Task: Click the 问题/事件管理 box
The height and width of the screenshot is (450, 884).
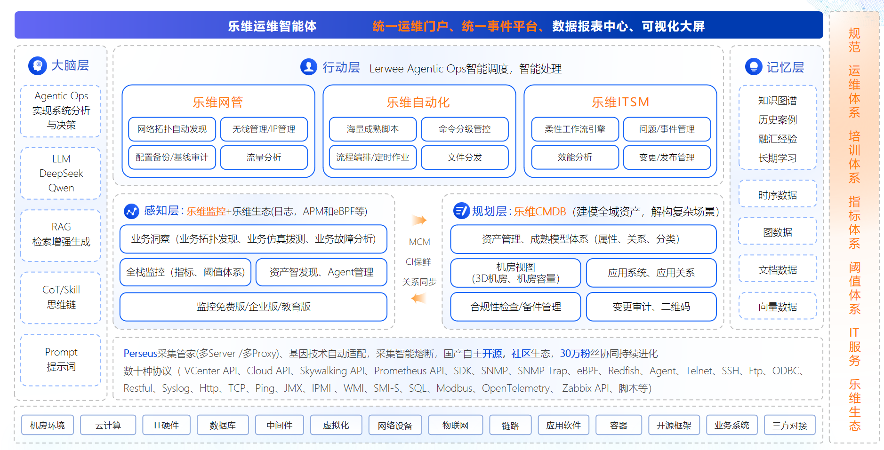Action: coord(667,129)
